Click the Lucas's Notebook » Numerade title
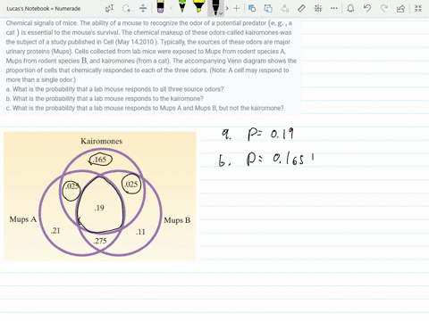Image resolution: width=429 pixels, height=321 pixels. 44,9
